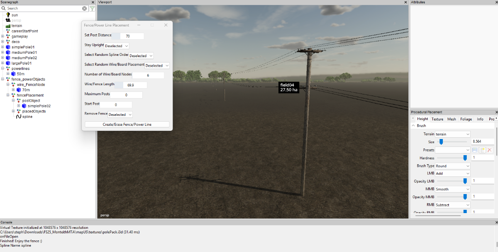Viewport: 498px width, 252px height.
Task: Switch to the Foliage tab
Action: click(466, 119)
